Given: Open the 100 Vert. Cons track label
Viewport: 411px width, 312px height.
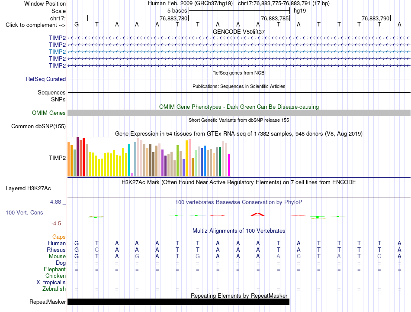Looking at the screenshot, I should pos(24,212).
